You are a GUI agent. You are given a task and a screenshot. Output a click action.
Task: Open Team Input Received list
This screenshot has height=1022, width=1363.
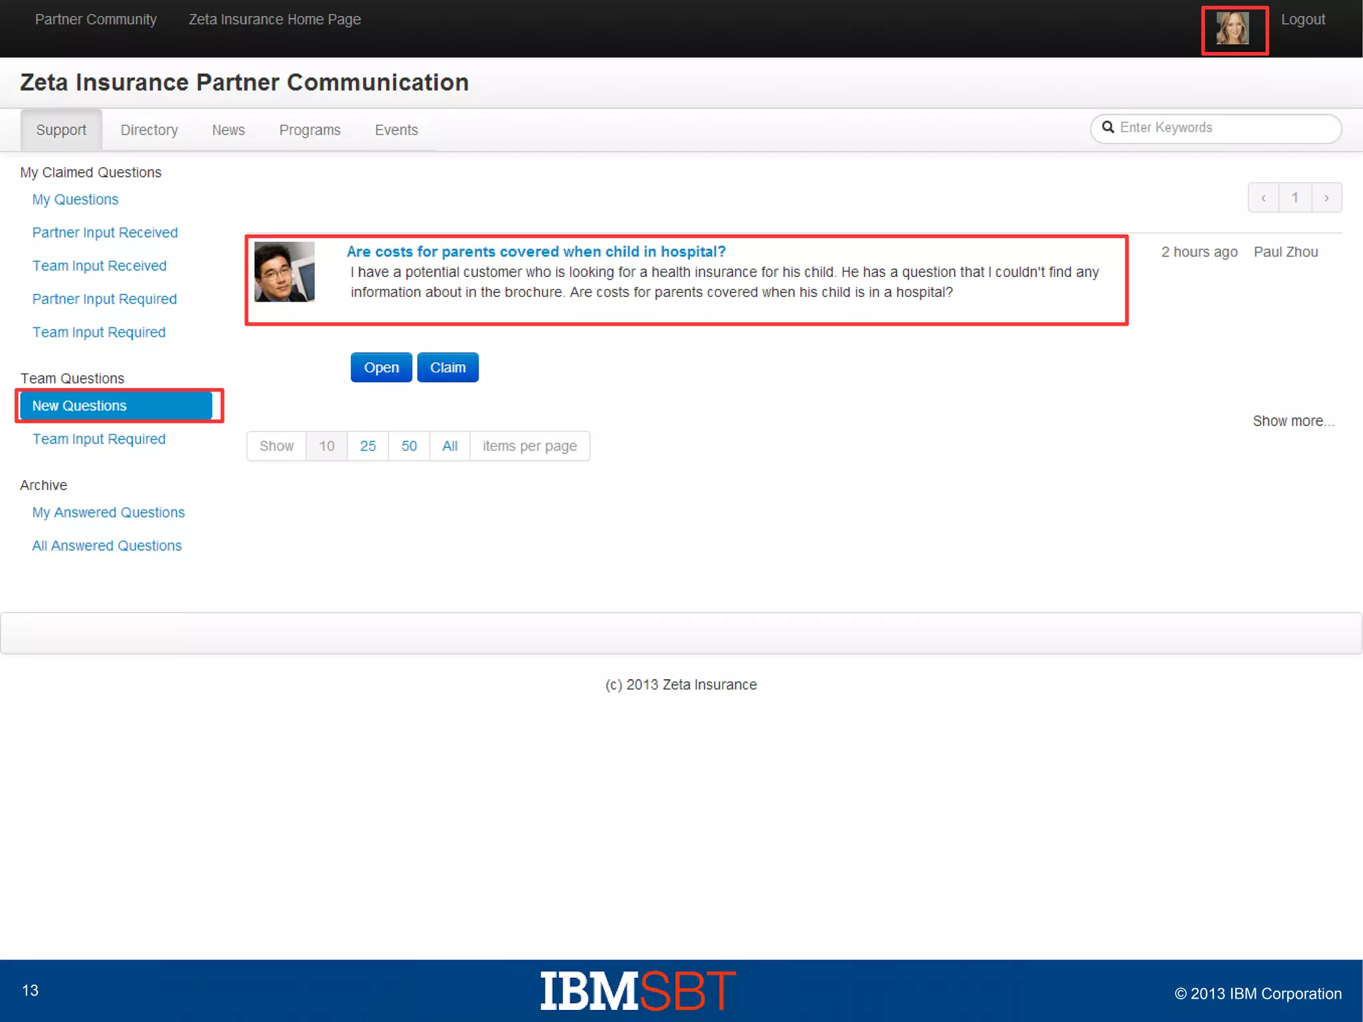[x=99, y=266]
